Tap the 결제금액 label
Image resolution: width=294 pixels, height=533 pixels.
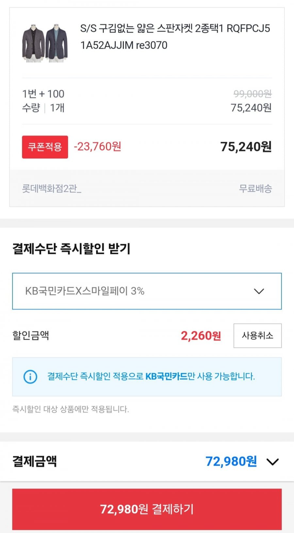[35, 461]
